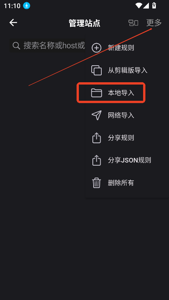169x300 pixels.
Task: Click the share icon beside 分享规则
Action: click(96, 138)
